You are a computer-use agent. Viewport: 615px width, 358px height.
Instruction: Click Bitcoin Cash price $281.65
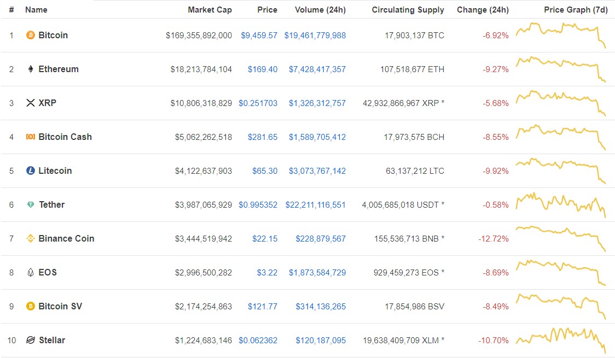click(263, 137)
